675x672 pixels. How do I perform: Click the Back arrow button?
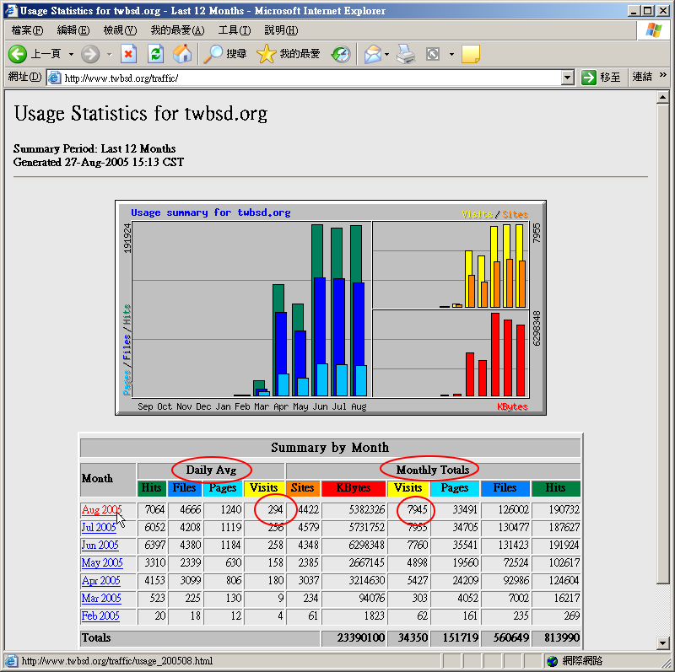click(x=19, y=54)
